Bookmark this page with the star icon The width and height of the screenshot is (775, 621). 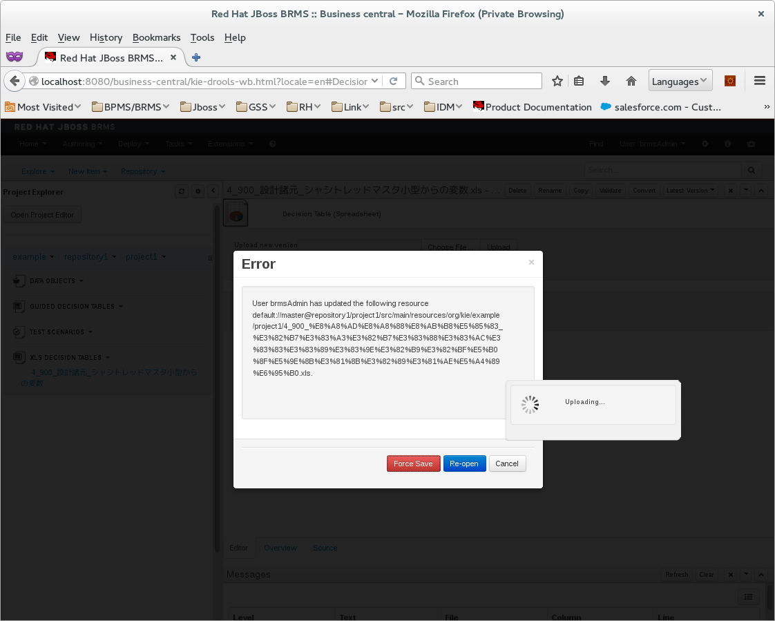coord(557,81)
